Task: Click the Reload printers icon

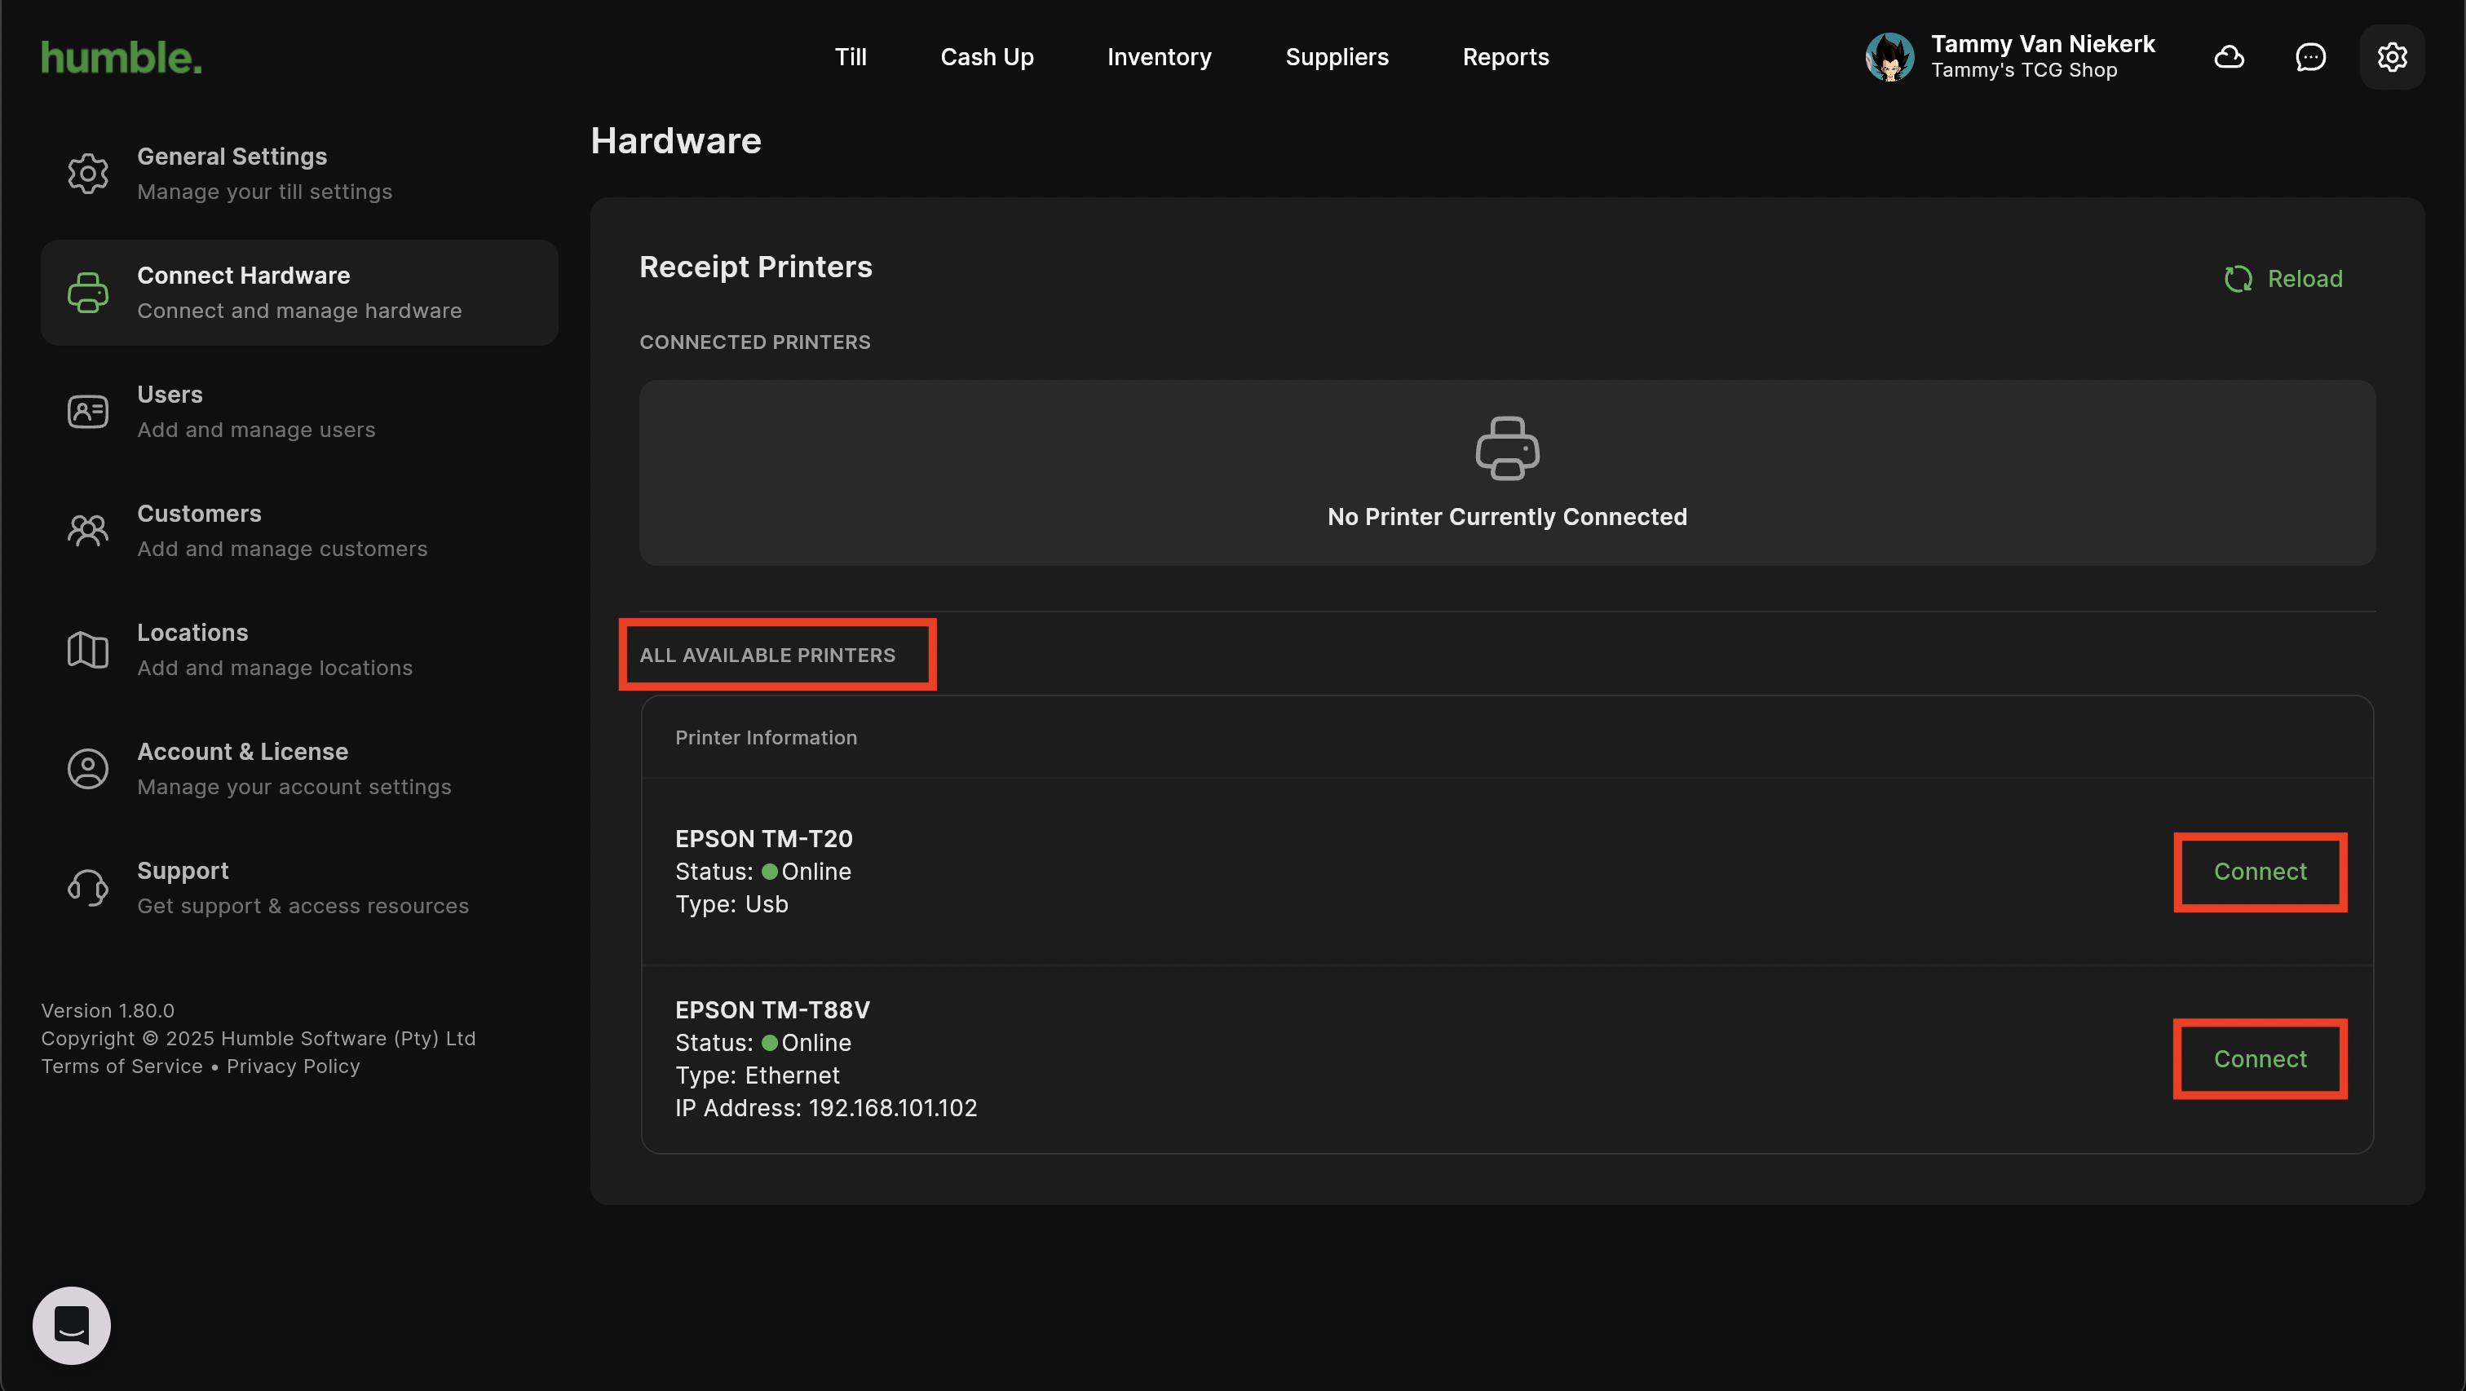Action: click(2238, 279)
